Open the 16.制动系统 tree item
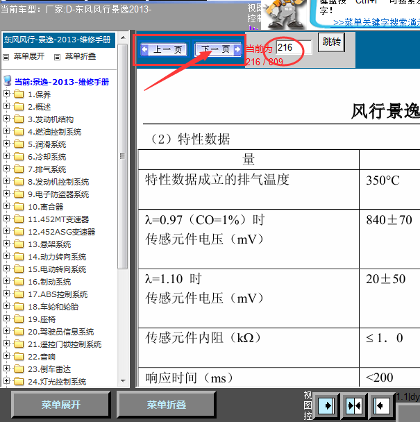Image resolution: width=420 pixels, height=422 pixels. 49,282
